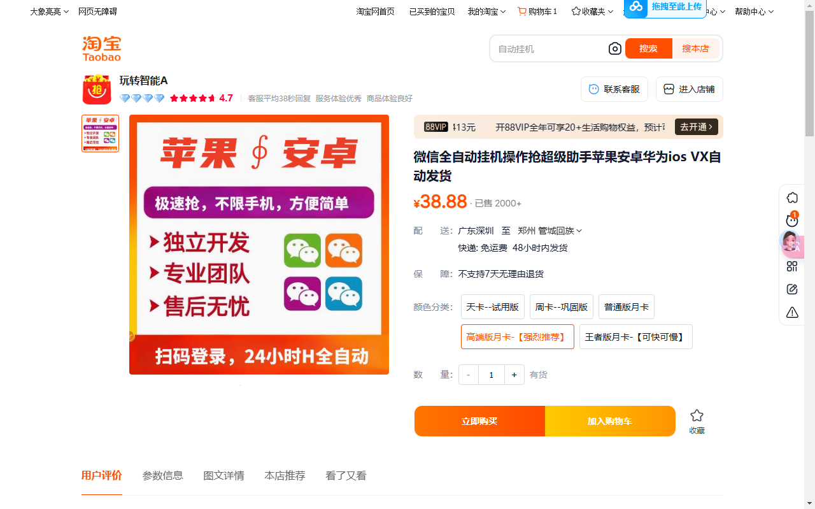Click the shop avatar 玩转智能A

coord(97,89)
